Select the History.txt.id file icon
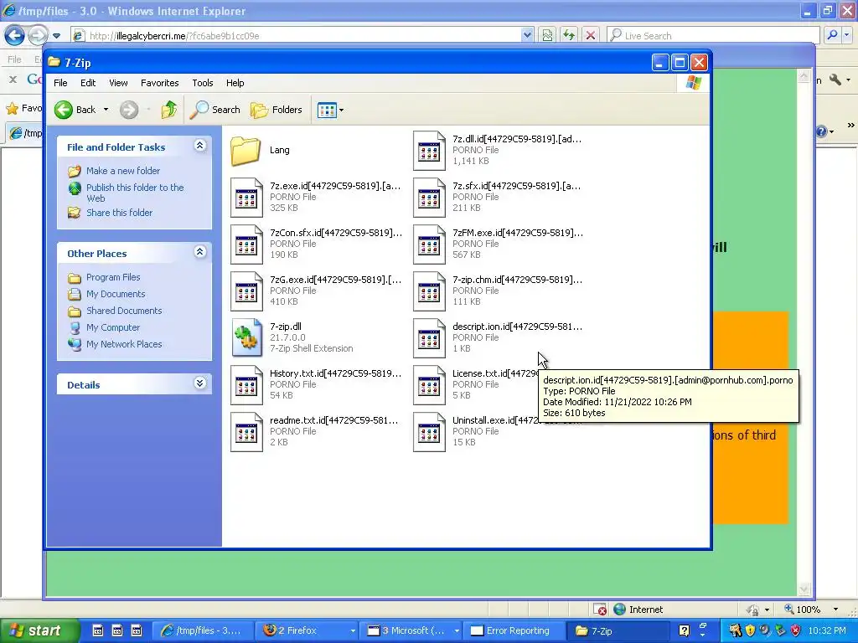858x643 pixels. [246, 385]
